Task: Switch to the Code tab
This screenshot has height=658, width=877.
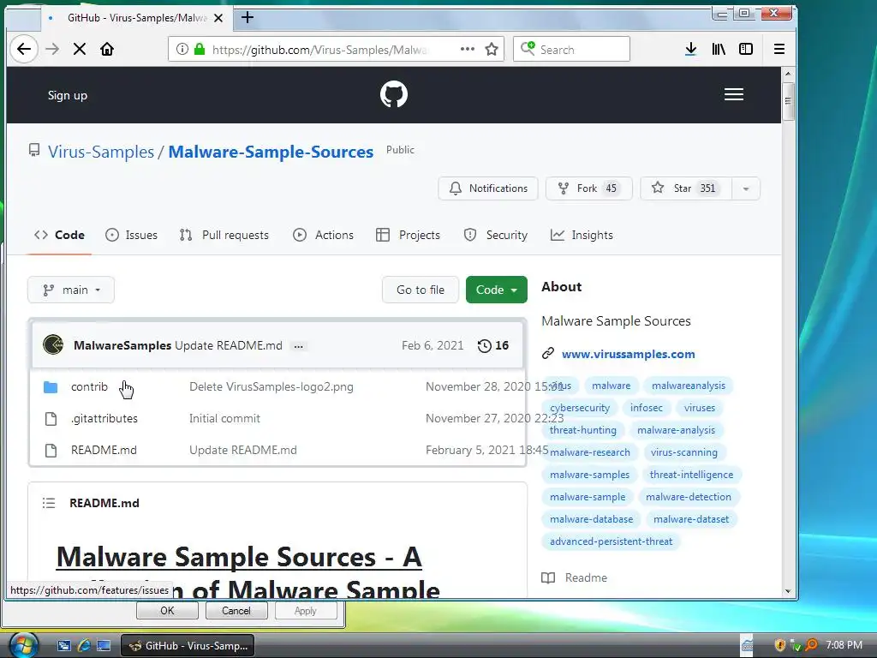Action: point(59,235)
